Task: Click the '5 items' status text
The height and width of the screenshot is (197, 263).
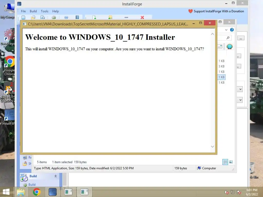Action: [42, 162]
